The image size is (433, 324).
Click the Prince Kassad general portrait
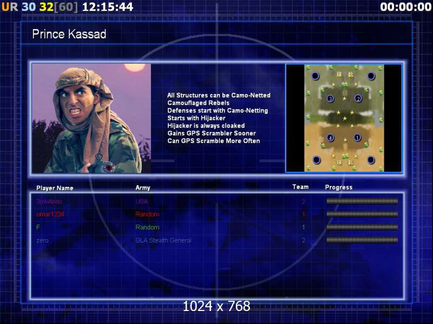click(91, 118)
